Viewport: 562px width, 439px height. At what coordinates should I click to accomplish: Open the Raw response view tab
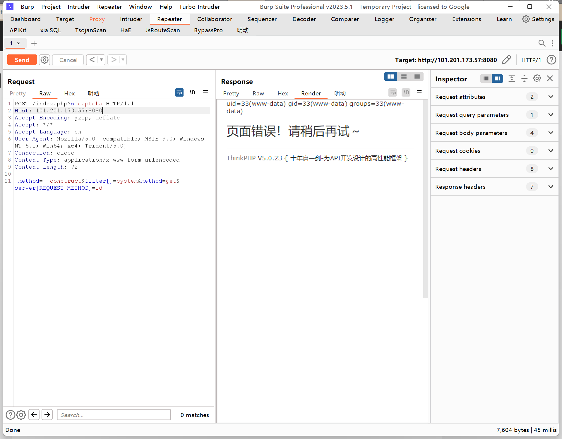(258, 93)
